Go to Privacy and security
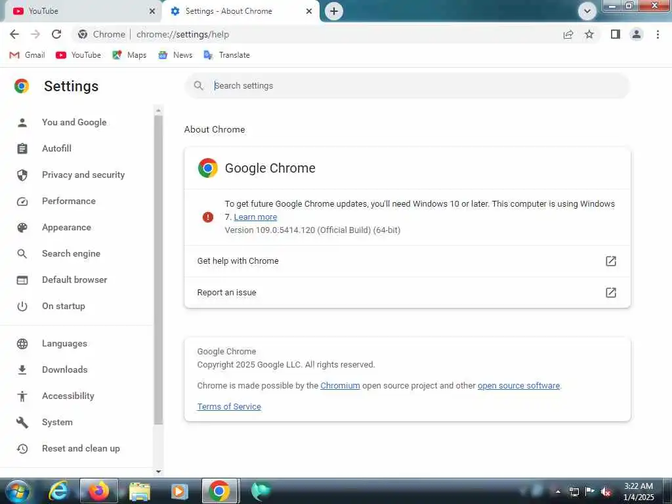Image resolution: width=672 pixels, height=504 pixels. coord(83,175)
